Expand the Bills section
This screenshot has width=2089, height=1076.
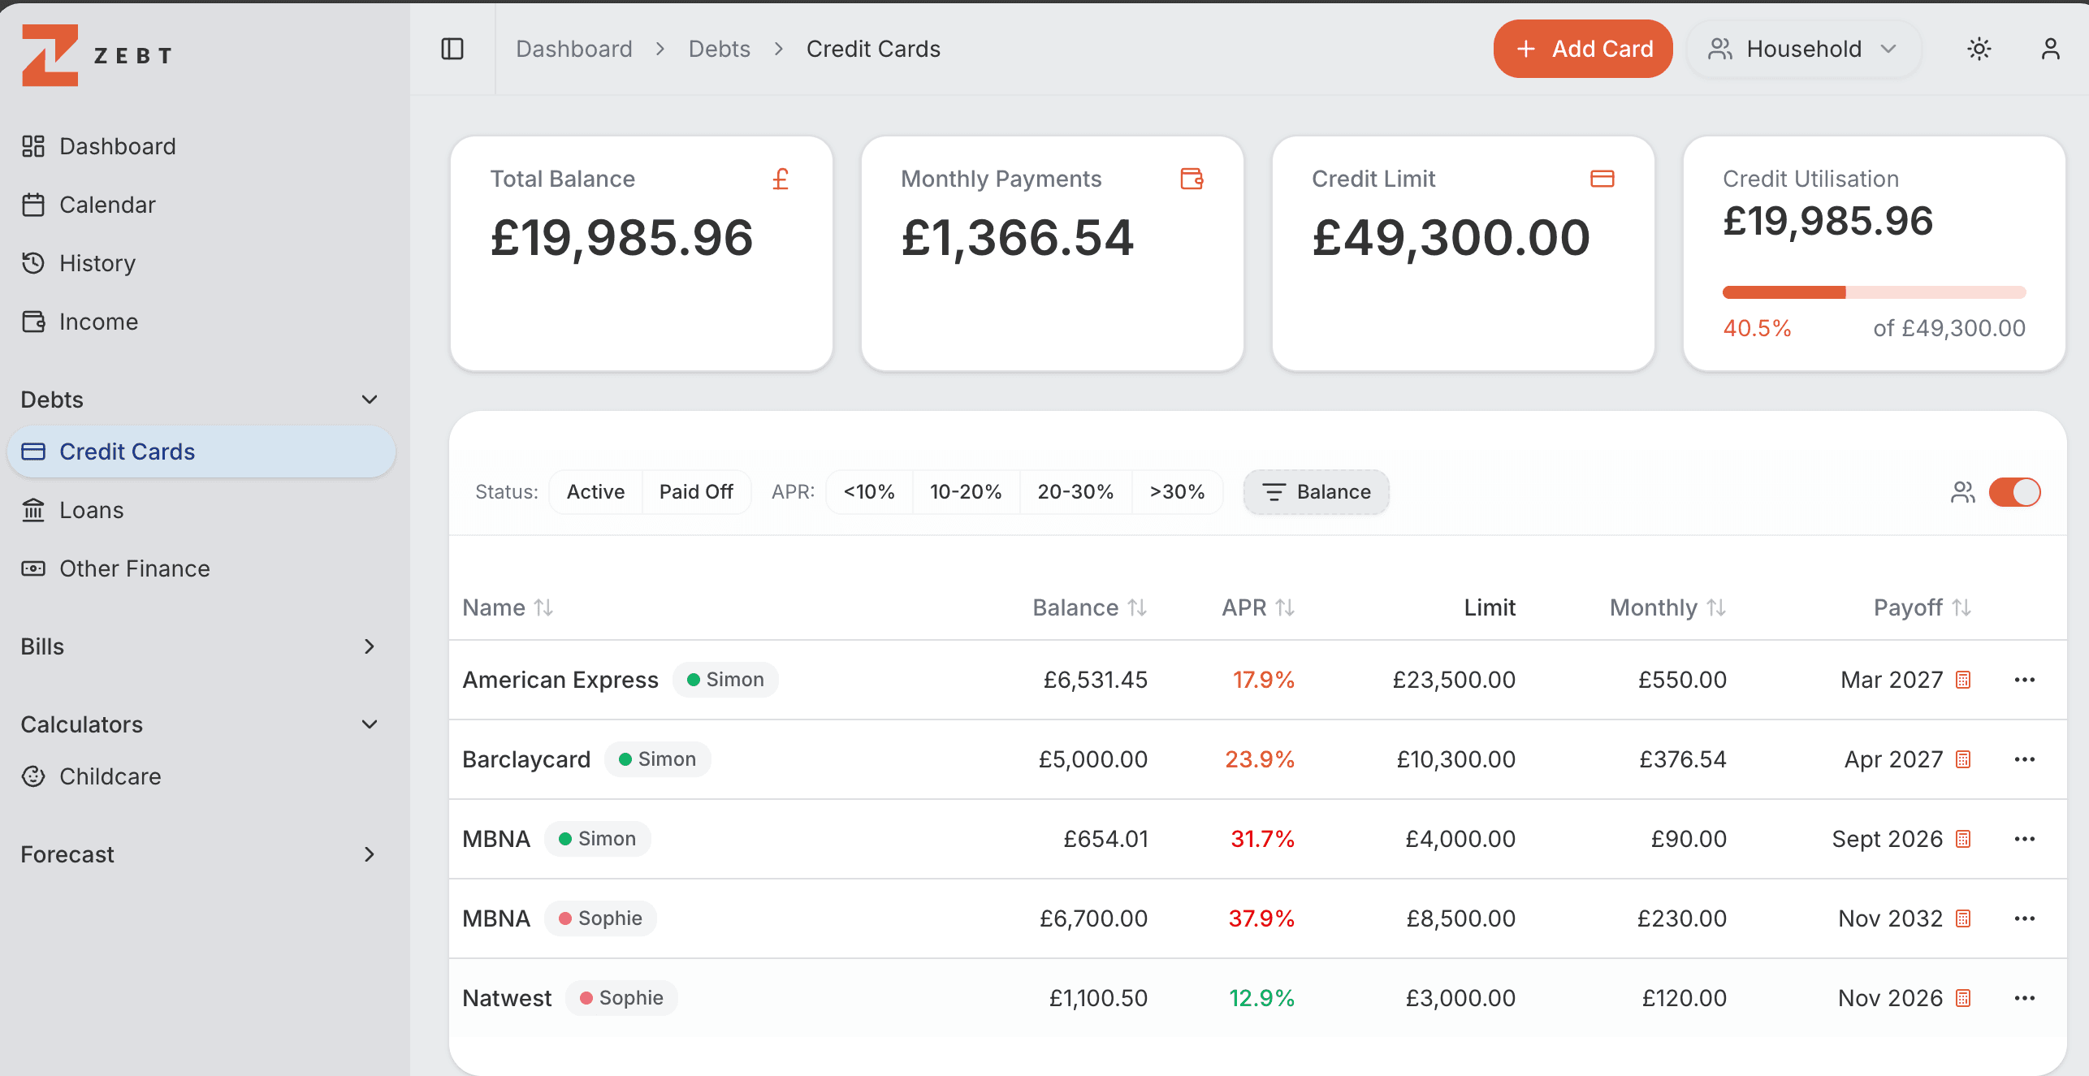(x=369, y=646)
